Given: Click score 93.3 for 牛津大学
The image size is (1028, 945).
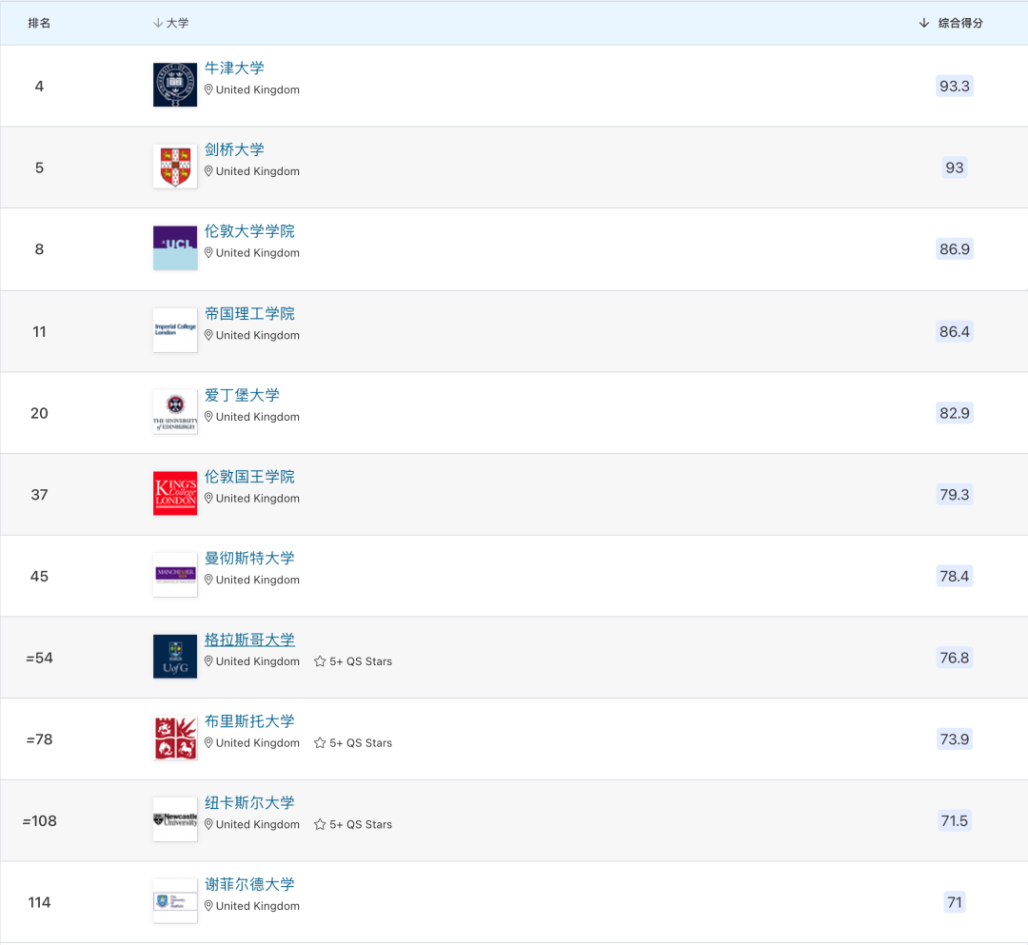Looking at the screenshot, I should pos(955,86).
